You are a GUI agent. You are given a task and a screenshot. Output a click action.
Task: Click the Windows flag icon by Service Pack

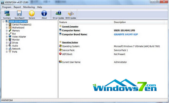point(60,50)
